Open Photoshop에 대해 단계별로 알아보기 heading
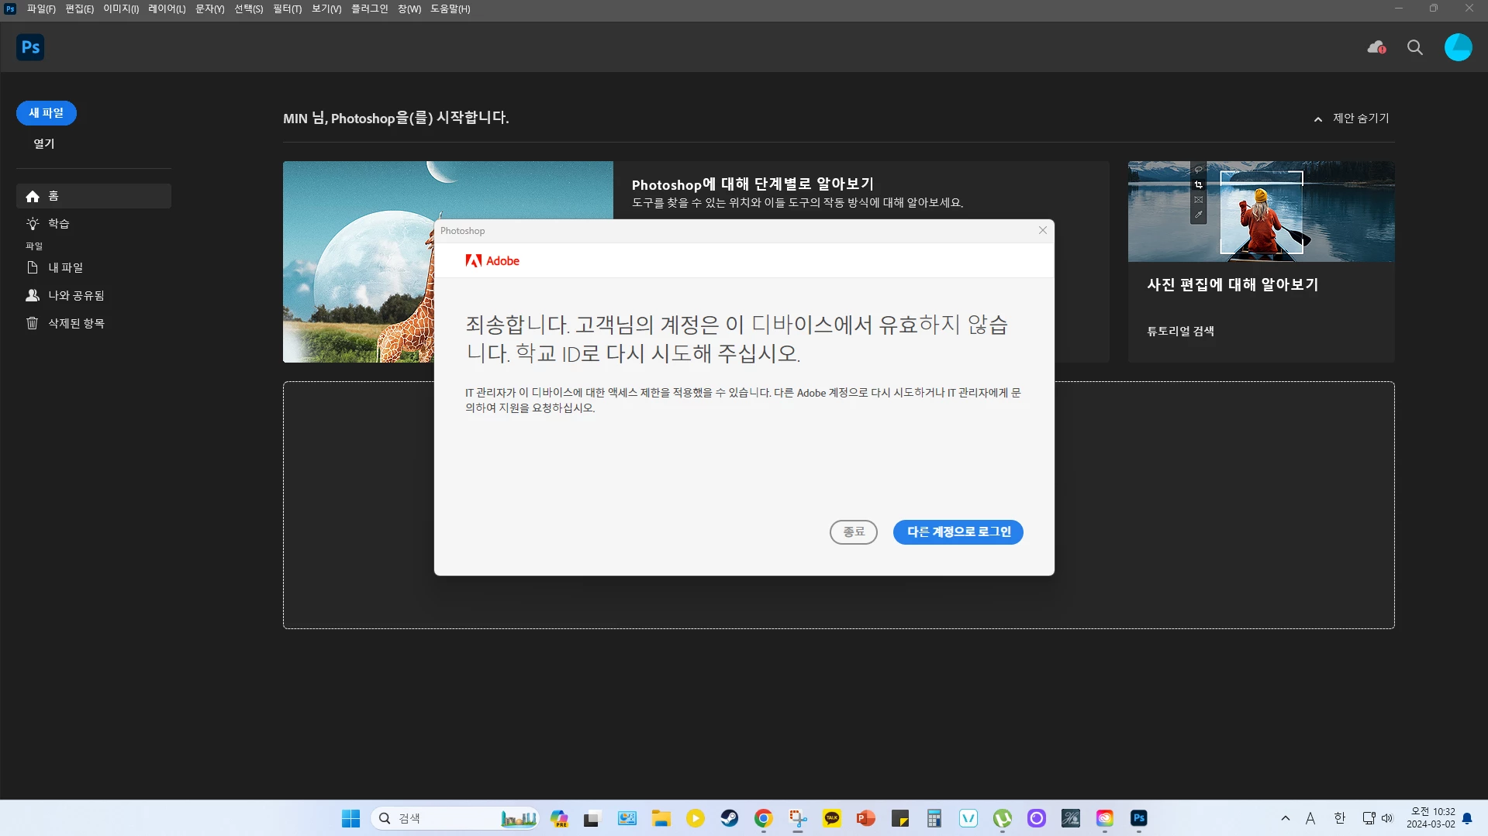1488x836 pixels. coord(753,184)
